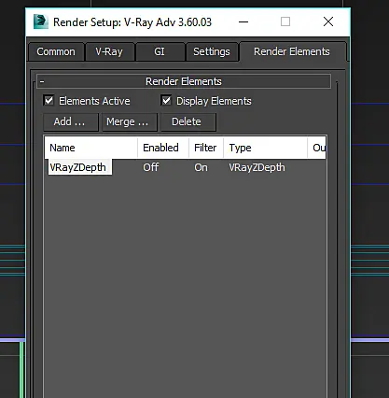Maximize the Render Setup window
Screen dimensions: 389x398
(285, 21)
